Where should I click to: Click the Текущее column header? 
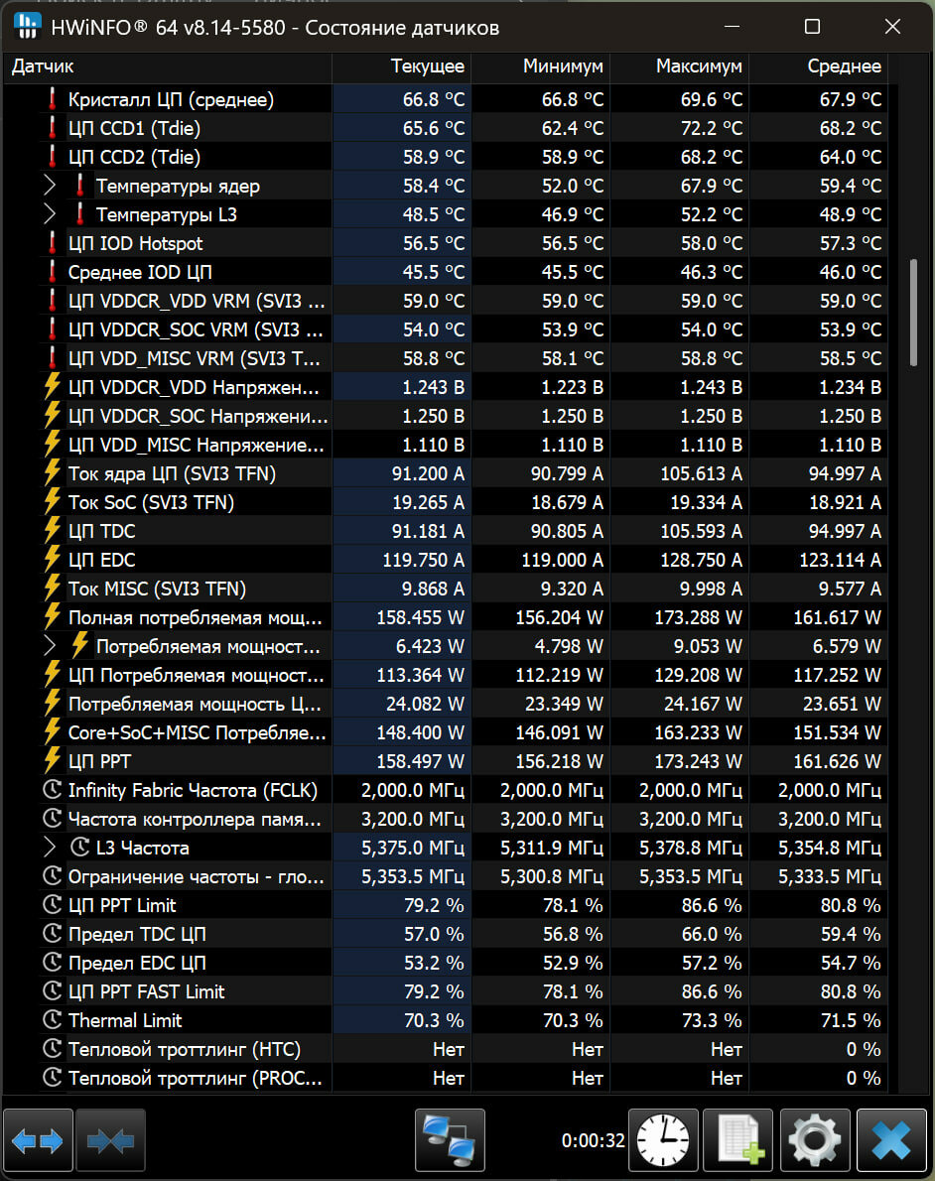(x=402, y=66)
